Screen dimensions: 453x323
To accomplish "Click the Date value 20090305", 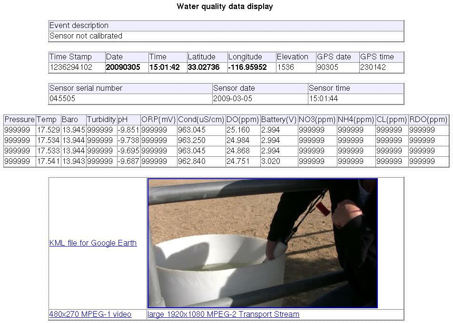I will tap(123, 67).
